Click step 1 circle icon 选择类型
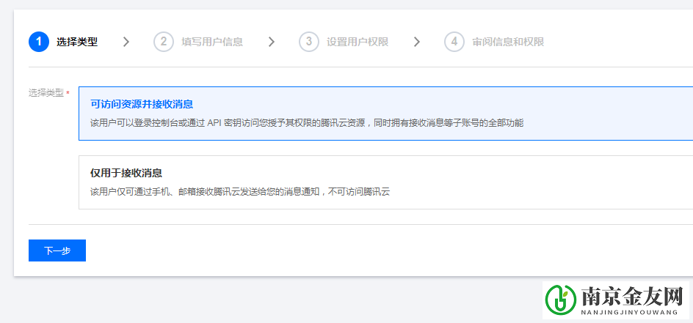The width and height of the screenshot is (693, 323). tap(39, 42)
